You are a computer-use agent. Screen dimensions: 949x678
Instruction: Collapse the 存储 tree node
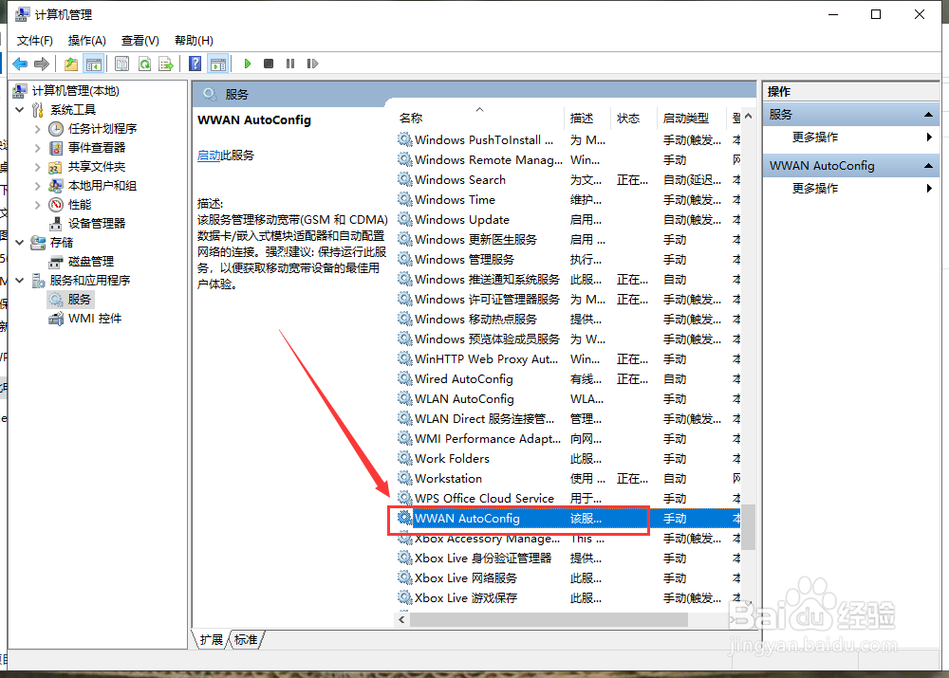coord(19,243)
